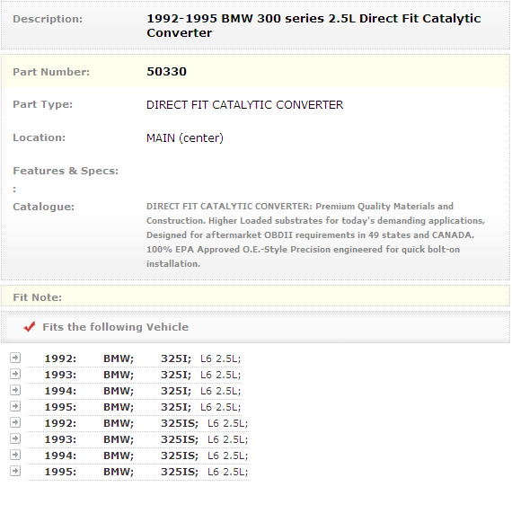Click the 1994 BMW 325IS L6 2.5L row text
This screenshot has width=512, height=522.
point(146,456)
